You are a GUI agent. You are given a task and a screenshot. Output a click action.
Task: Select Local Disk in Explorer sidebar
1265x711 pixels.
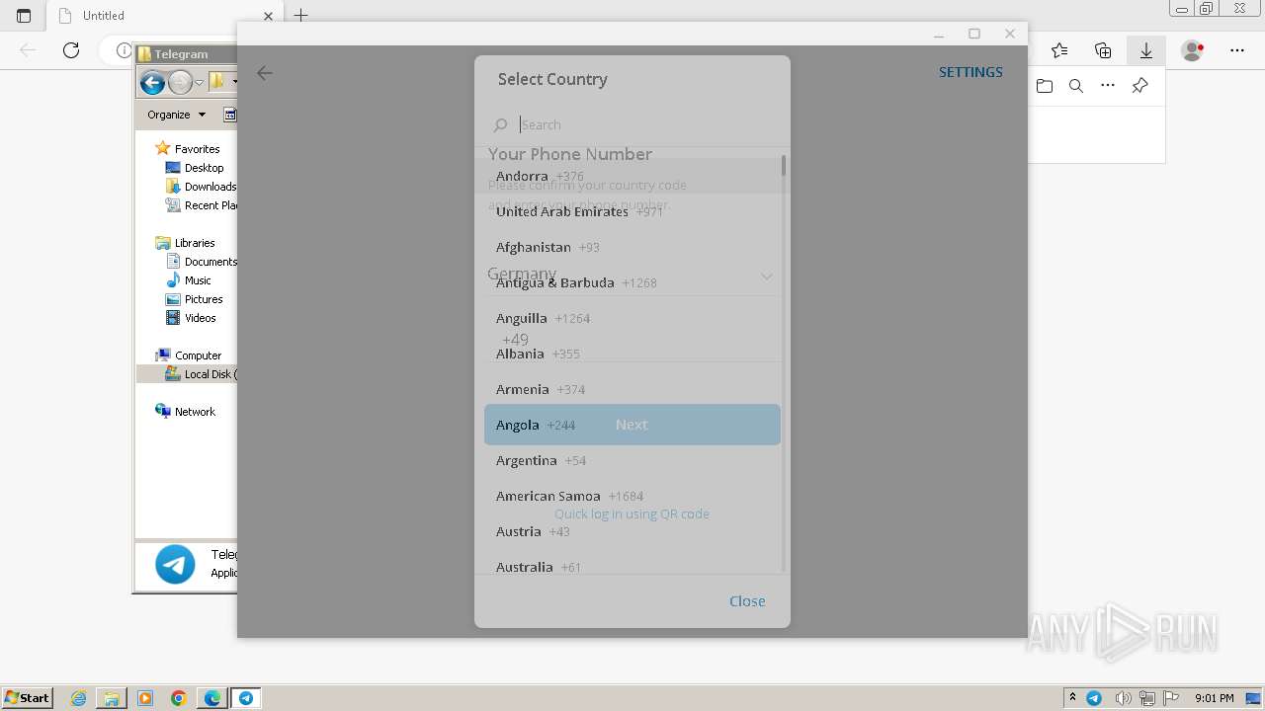(x=201, y=374)
